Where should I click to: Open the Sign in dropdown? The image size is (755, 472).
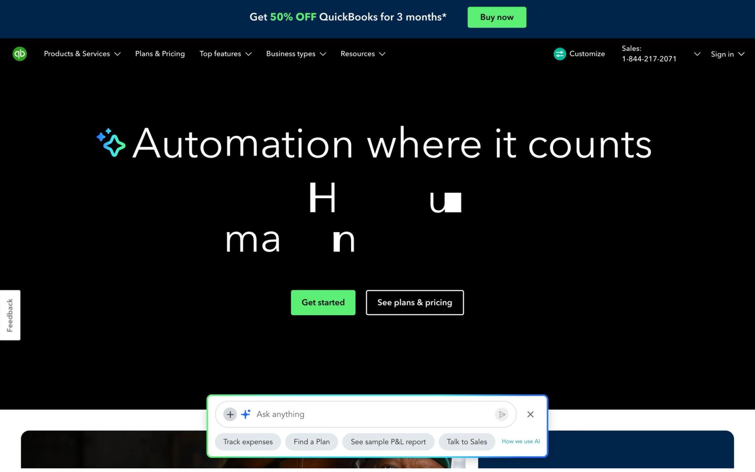coord(728,54)
